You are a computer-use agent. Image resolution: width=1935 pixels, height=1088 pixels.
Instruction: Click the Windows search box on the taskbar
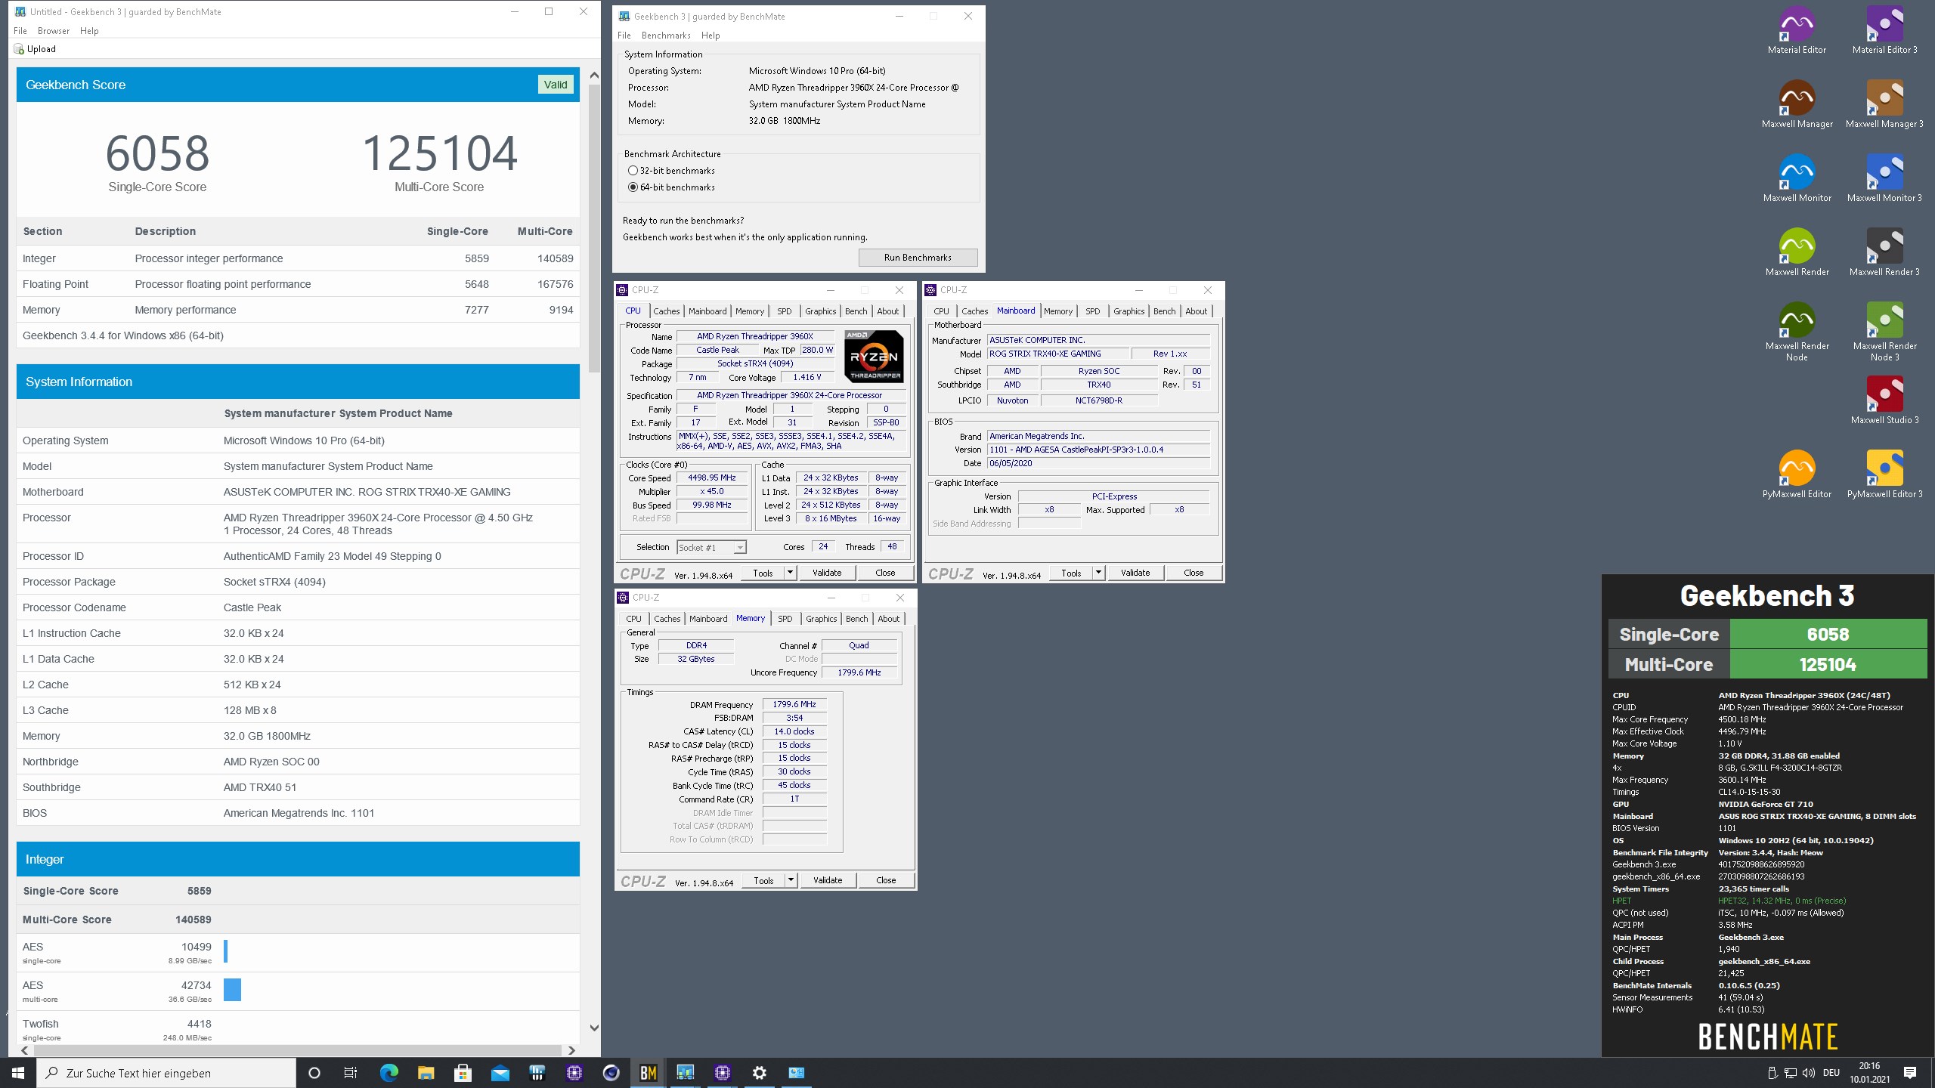click(166, 1073)
